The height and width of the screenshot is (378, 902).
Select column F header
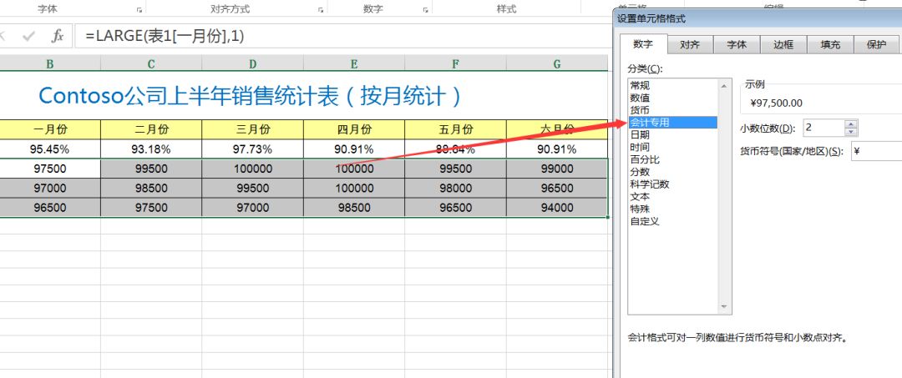click(456, 63)
